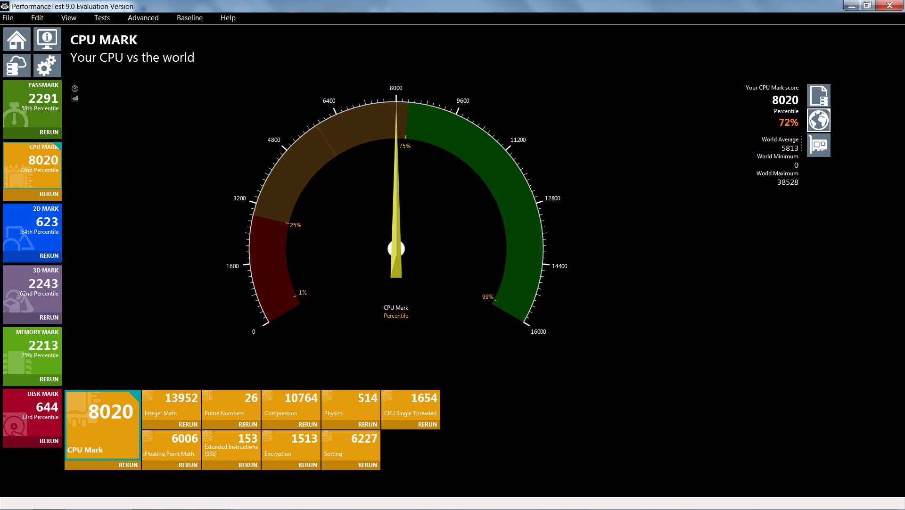This screenshot has width=905, height=510.
Task: Click the PerformanceTest title bar app icon
Action: click(x=5, y=6)
